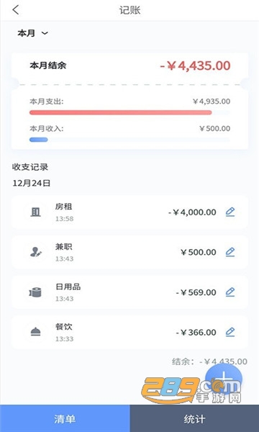Edit the 餐饮 entry pencil icon
Image resolution: width=259 pixels, height=432 pixels.
[x=230, y=332]
